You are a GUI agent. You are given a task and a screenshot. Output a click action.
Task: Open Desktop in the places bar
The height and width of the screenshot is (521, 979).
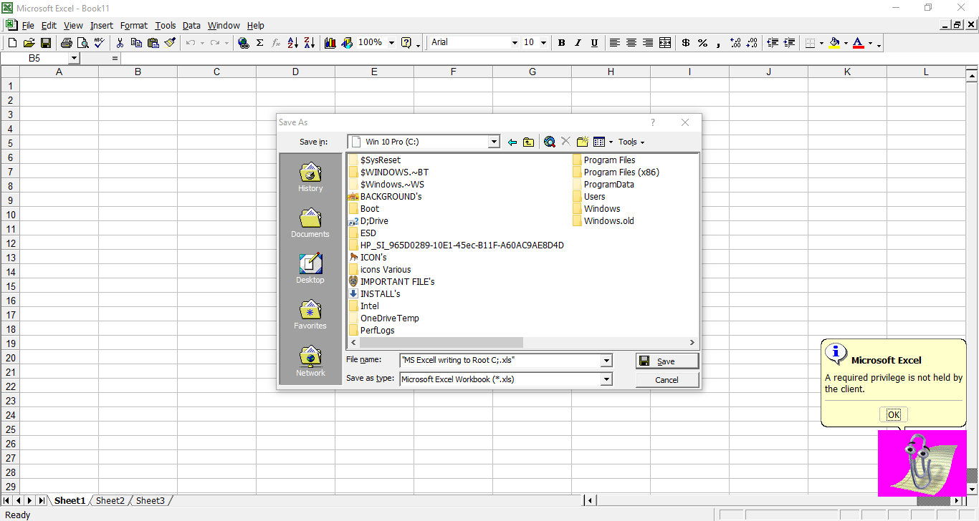pyautogui.click(x=310, y=268)
